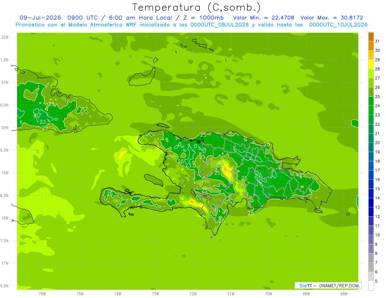The image size is (386, 298).
Task: Select the "Z = 1000mb" level text
Action: coord(203,18)
